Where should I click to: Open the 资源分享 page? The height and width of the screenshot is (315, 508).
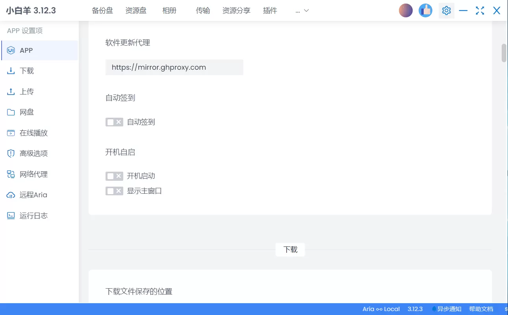(236, 11)
